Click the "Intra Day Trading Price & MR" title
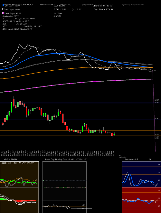 coord(59,159)
